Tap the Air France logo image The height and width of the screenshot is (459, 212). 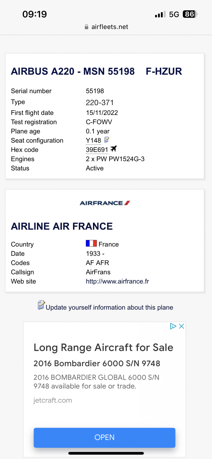click(x=105, y=203)
